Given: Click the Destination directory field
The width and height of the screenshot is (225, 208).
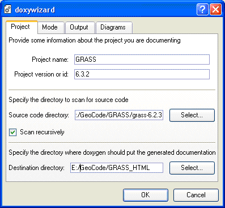Looking at the screenshot, I should point(117,168).
